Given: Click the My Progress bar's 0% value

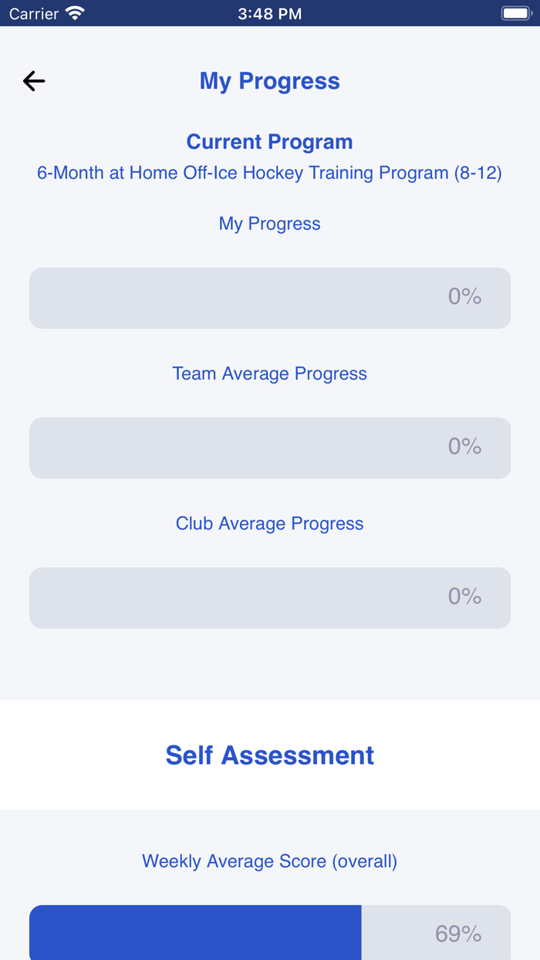Looking at the screenshot, I should [464, 297].
